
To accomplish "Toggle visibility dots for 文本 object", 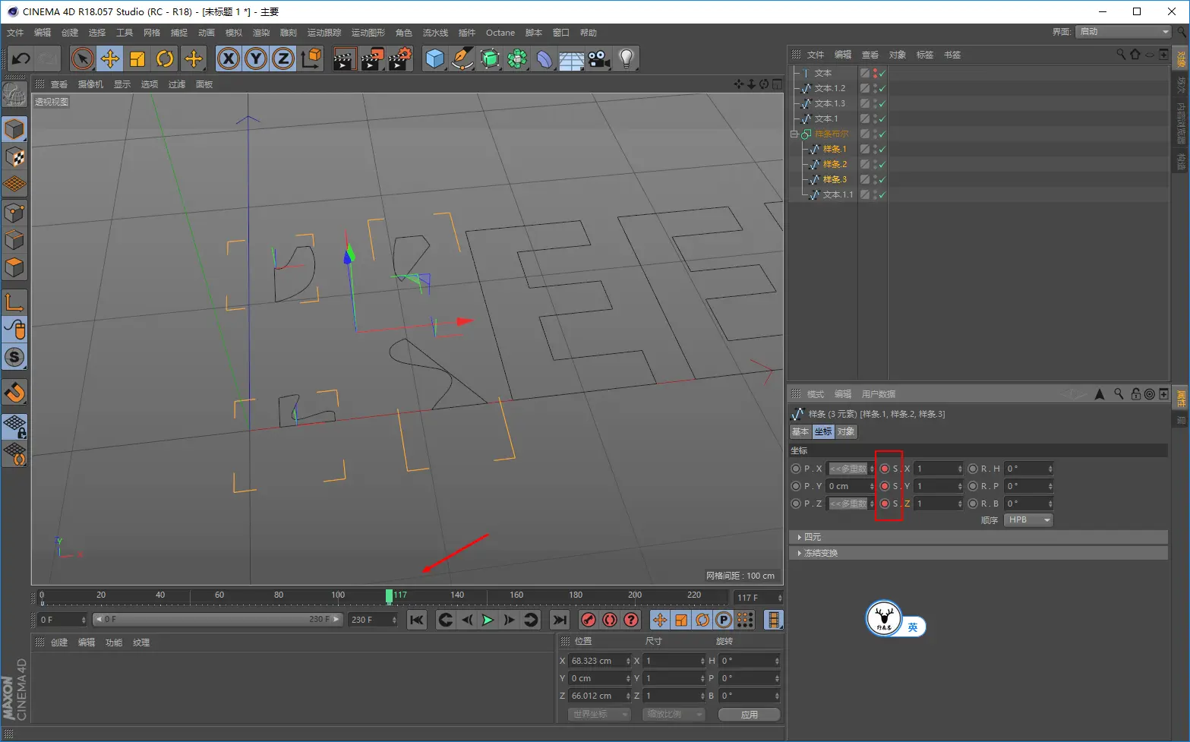I will (x=875, y=73).
